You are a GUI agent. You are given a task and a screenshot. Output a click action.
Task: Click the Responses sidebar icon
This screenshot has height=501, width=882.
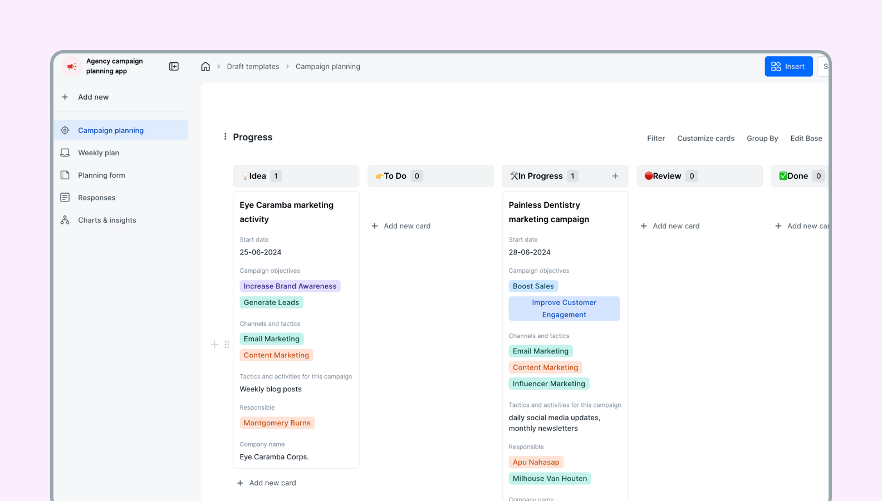tap(65, 198)
